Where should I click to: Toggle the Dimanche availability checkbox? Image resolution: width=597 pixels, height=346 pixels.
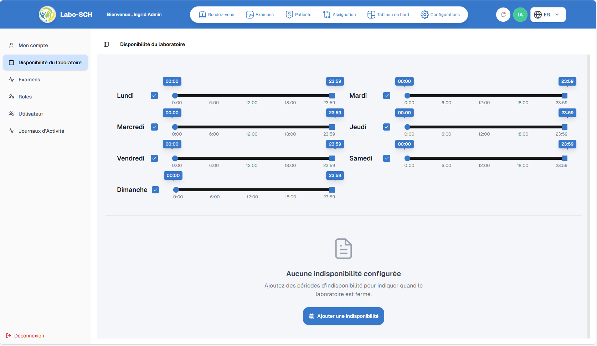click(155, 190)
